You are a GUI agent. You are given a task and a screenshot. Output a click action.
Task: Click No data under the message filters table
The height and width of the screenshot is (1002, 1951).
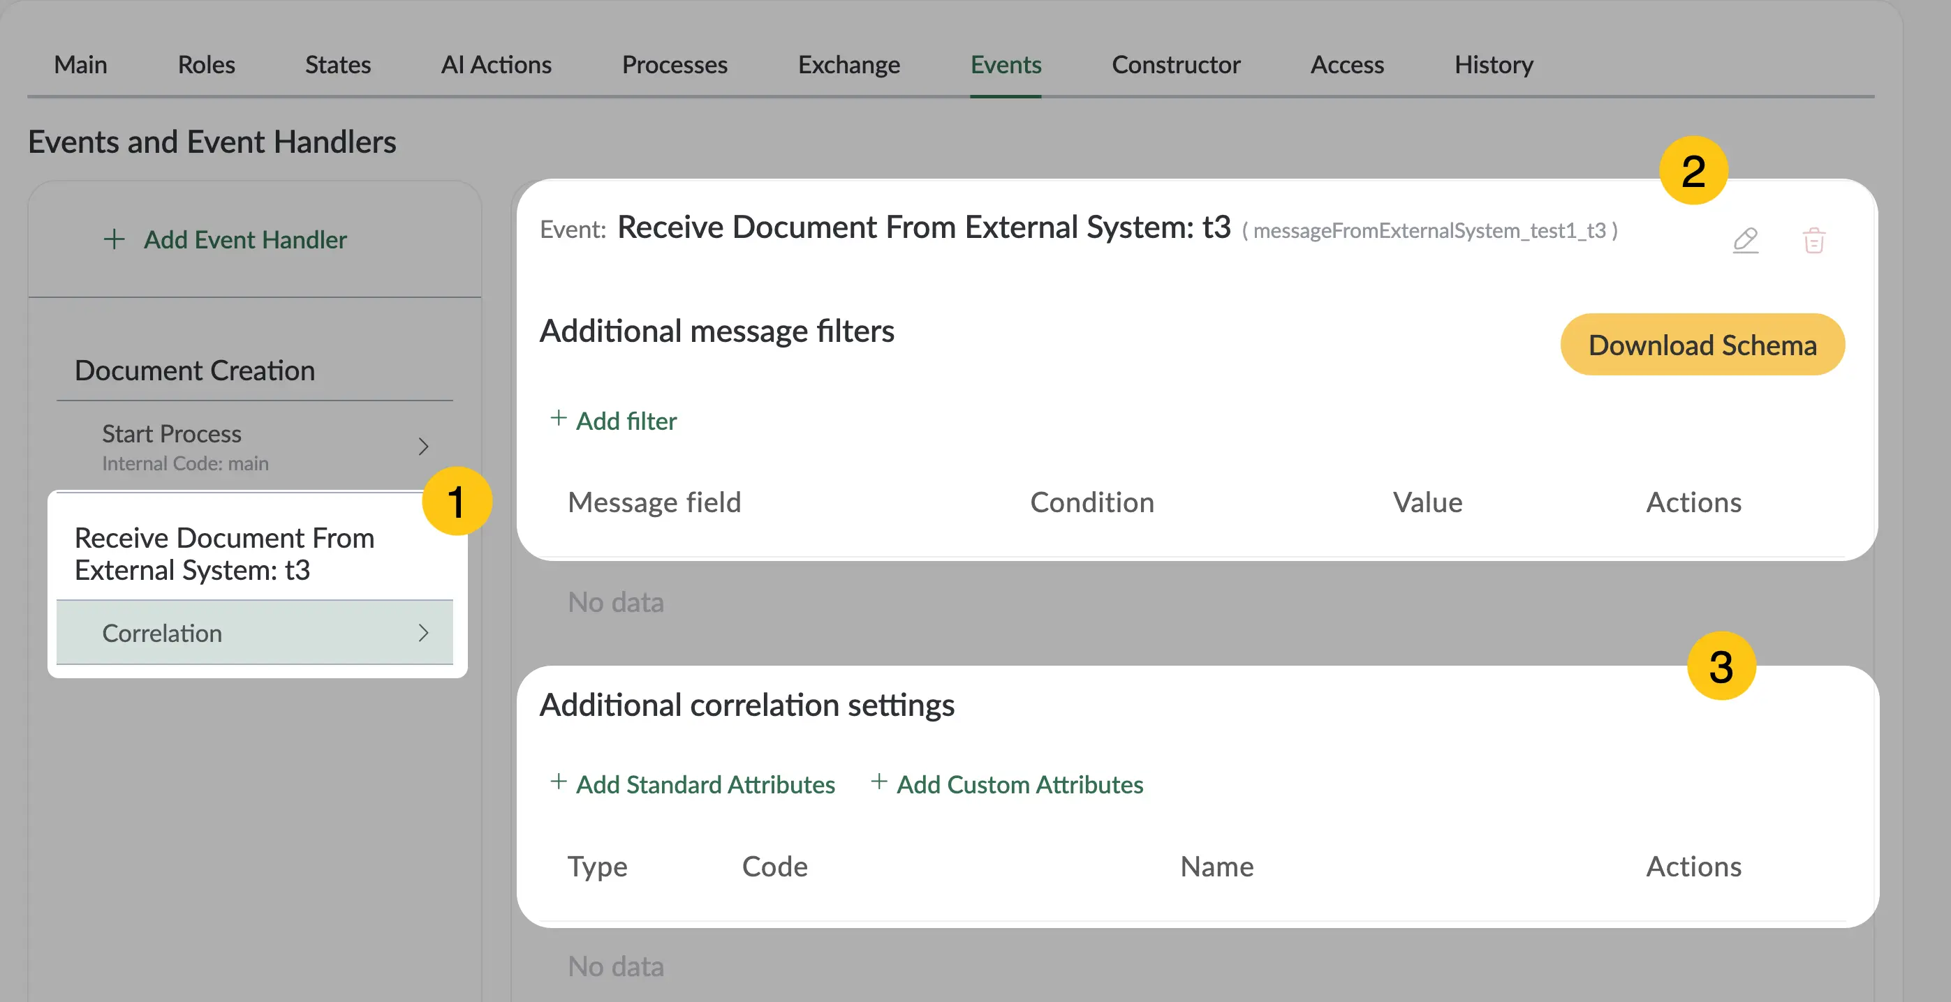[x=616, y=602]
